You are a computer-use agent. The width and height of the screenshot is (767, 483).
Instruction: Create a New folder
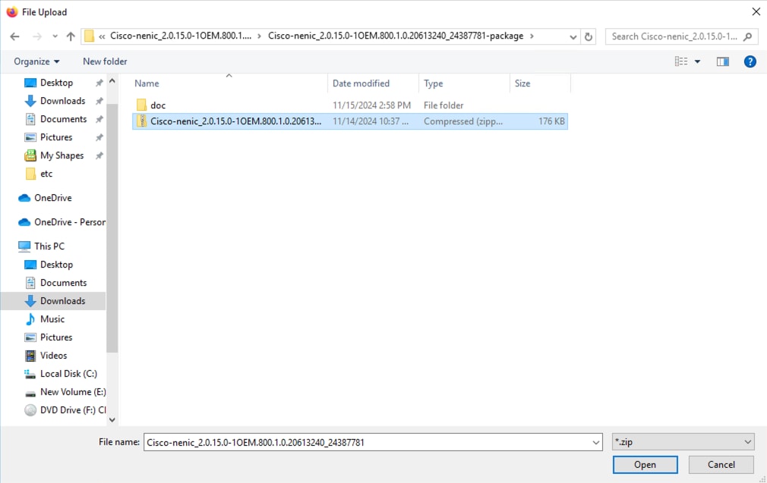point(105,61)
